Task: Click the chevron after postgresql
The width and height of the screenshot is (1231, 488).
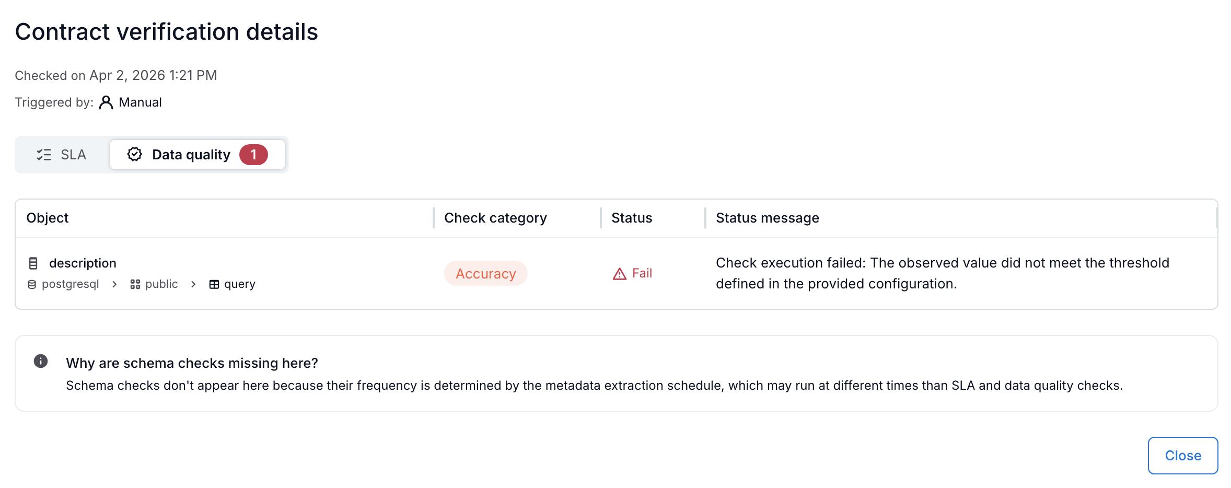Action: click(x=114, y=284)
